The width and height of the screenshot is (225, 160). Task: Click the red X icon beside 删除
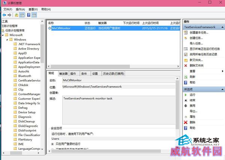tap(186, 122)
